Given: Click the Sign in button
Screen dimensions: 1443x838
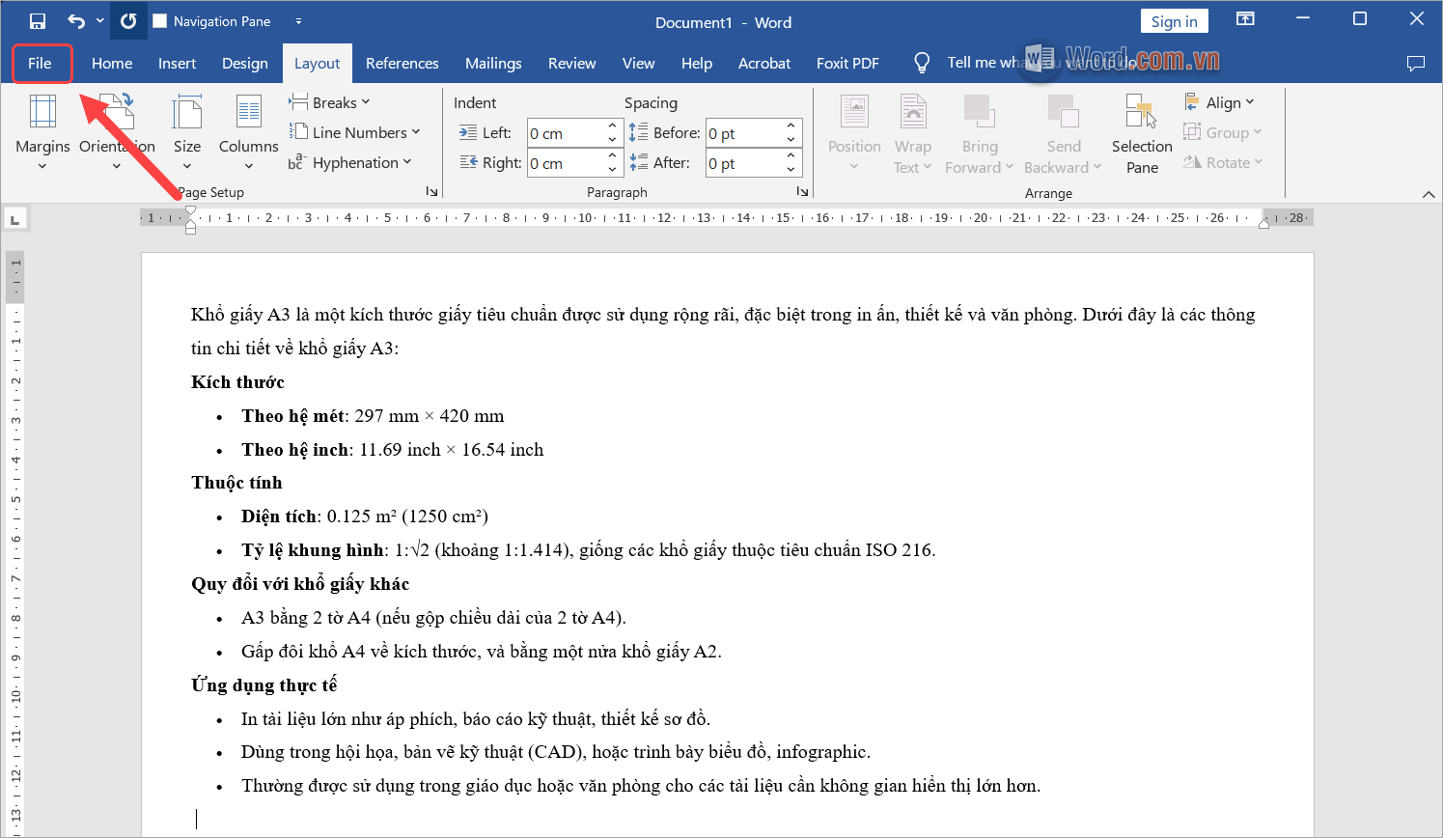Looking at the screenshot, I should point(1174,20).
